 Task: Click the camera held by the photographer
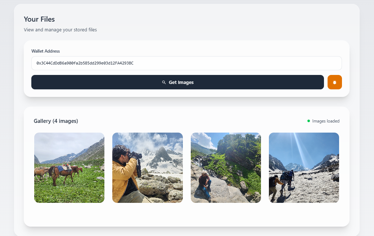[137, 156]
